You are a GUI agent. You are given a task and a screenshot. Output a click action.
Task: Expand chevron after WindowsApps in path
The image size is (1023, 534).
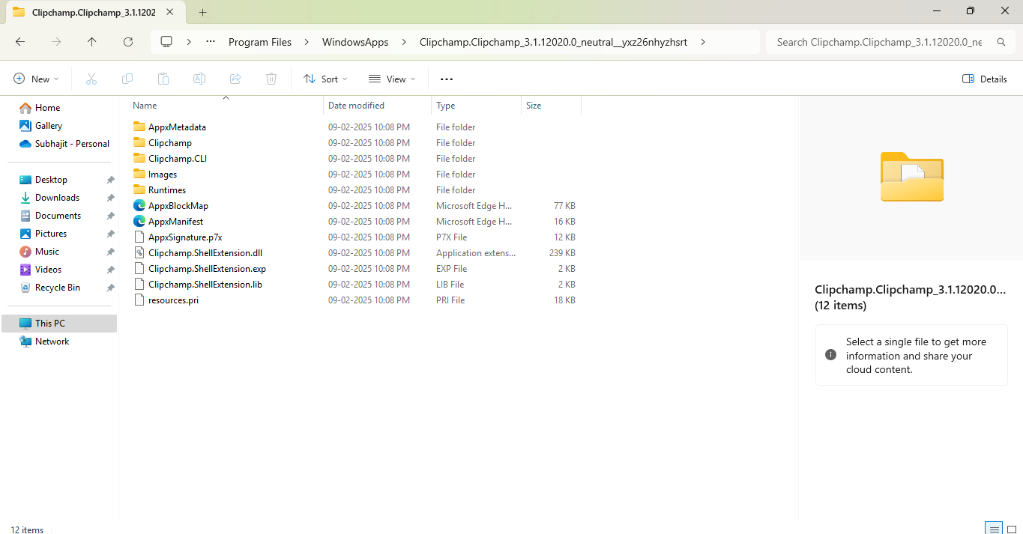click(x=404, y=42)
